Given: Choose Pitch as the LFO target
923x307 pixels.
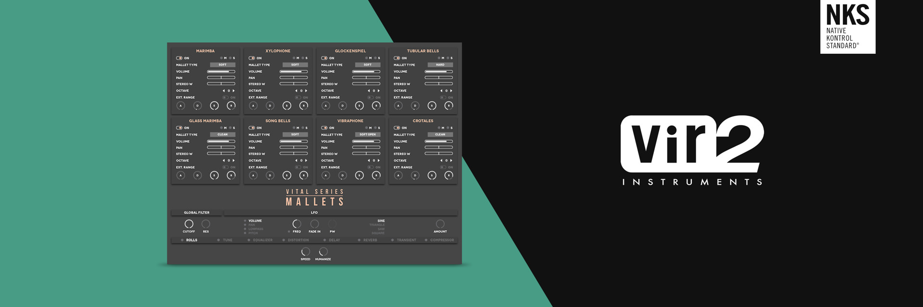Looking at the screenshot, I should [253, 233].
